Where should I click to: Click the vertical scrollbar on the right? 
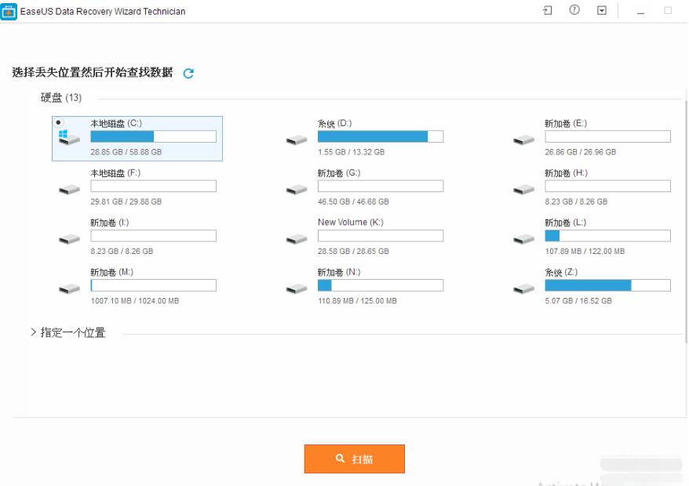click(x=686, y=222)
